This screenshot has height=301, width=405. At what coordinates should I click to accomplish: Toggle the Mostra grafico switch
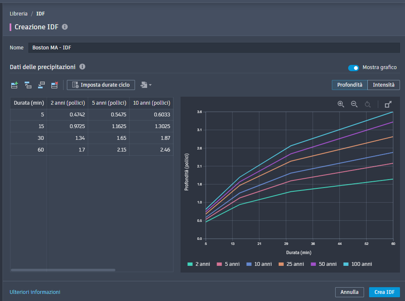tap(354, 68)
